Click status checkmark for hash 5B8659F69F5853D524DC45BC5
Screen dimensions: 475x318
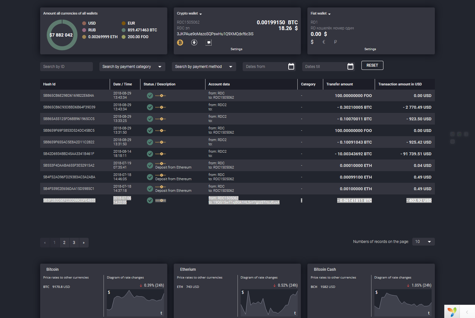(x=150, y=130)
